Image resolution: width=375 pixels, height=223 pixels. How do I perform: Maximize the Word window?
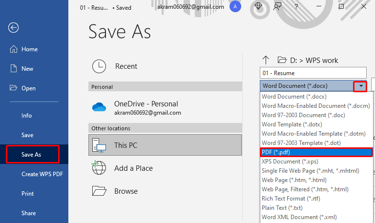(x=341, y=6)
